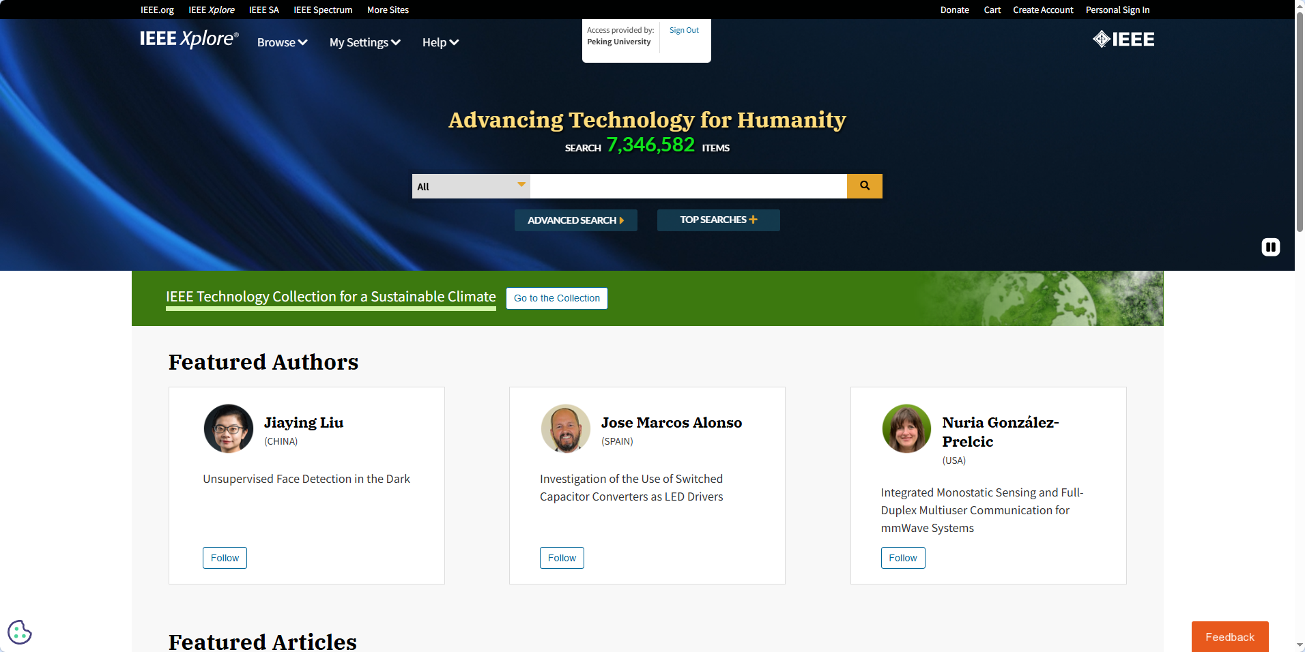This screenshot has width=1305, height=652.
Task: Click the '(USA)' country label
Action: click(954, 460)
